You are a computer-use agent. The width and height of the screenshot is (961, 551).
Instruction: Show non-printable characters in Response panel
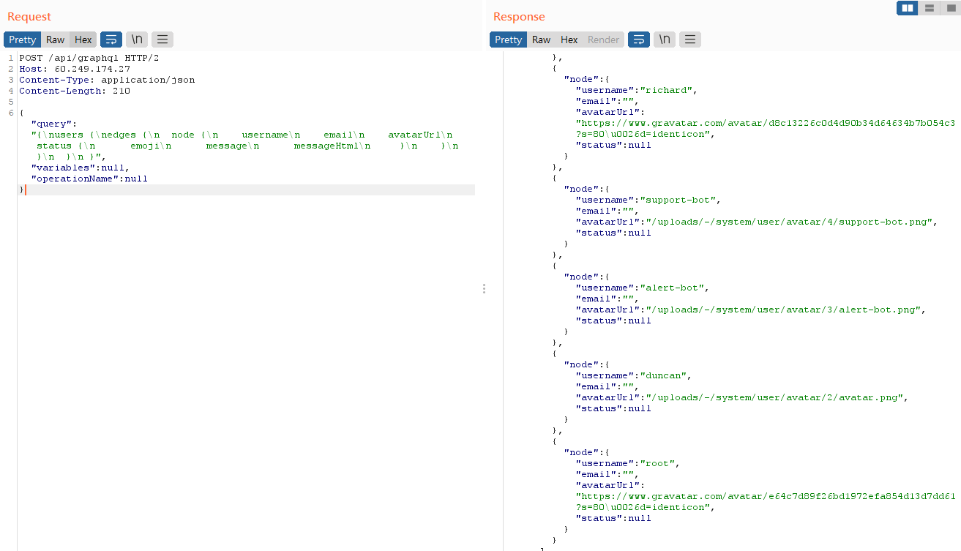tap(665, 40)
